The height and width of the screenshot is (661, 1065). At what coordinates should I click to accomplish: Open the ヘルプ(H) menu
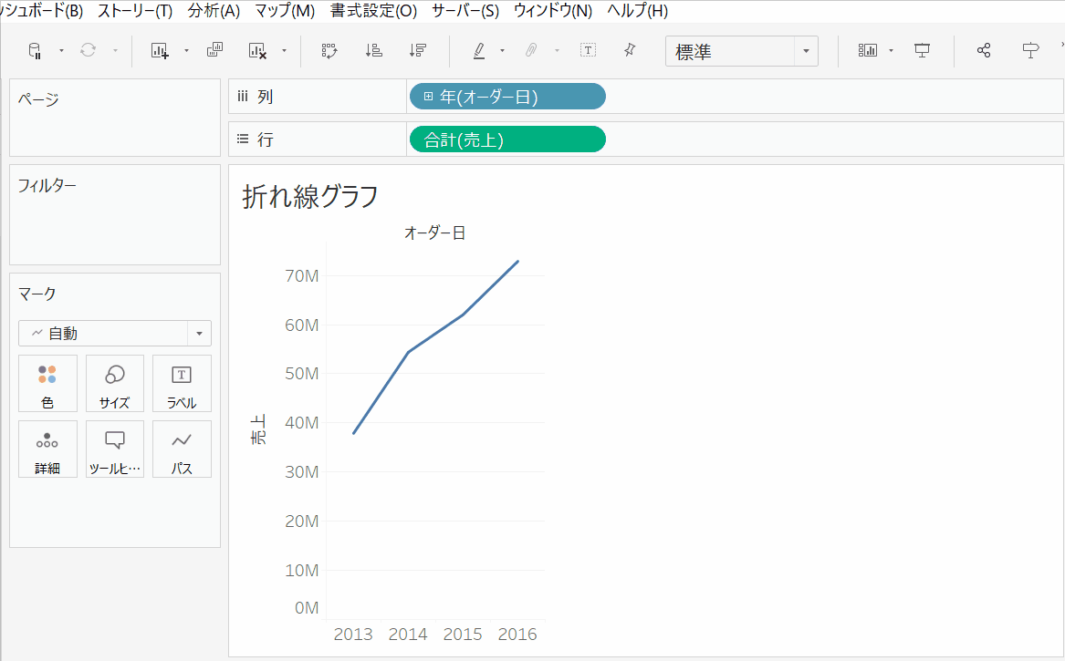pos(638,11)
